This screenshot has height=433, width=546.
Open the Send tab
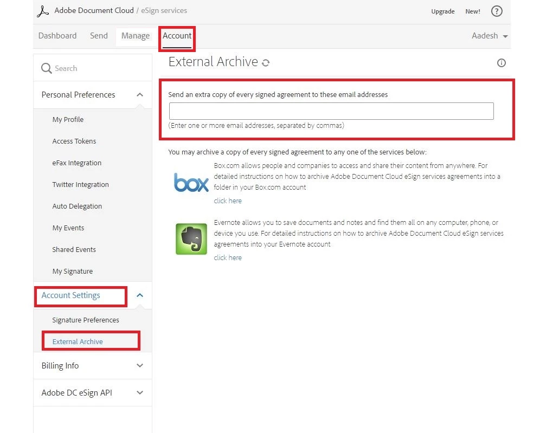point(99,36)
